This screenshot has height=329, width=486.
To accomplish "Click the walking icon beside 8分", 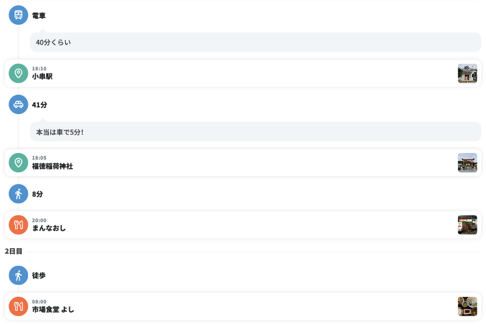I will pyautogui.click(x=18, y=194).
